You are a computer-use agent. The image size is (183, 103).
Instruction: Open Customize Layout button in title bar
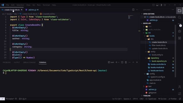[165, 5]
